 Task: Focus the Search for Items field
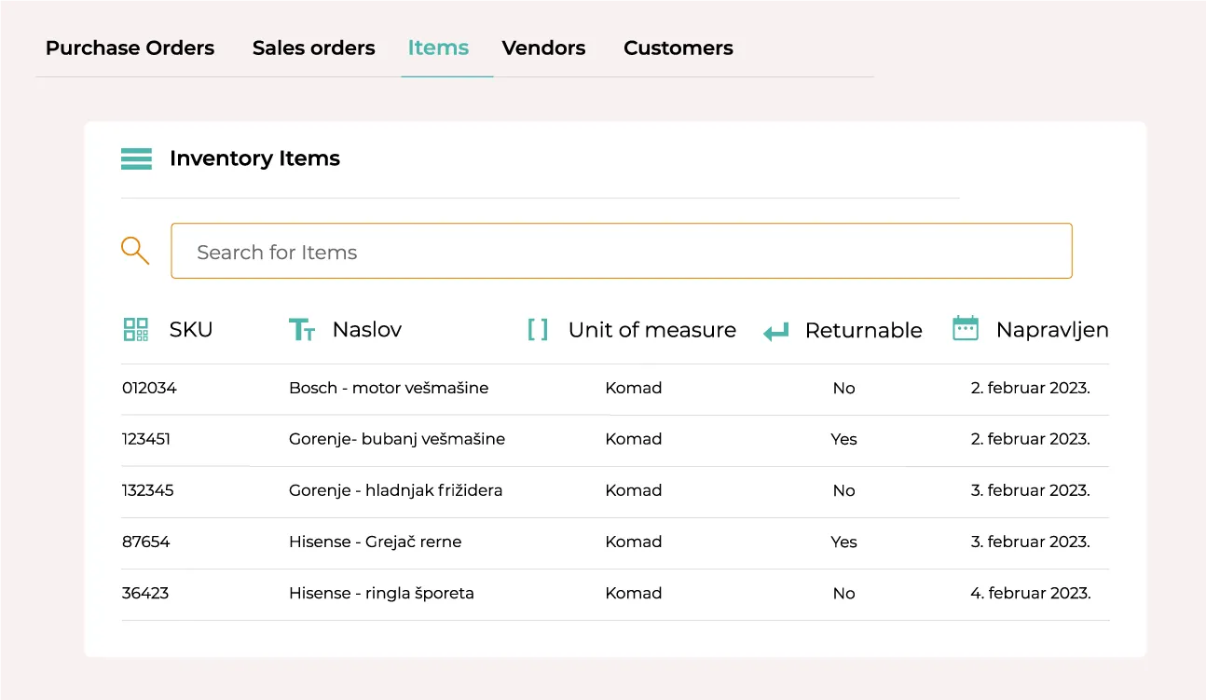tap(622, 251)
